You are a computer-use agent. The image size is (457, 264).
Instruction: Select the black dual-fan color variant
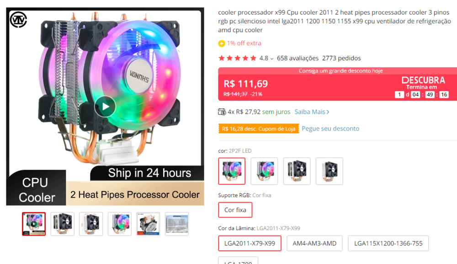297,171
